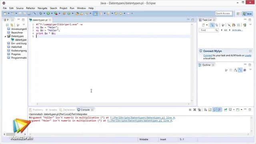Screen dimensions: 256x144
Task: Select datentypen.pl file in Package Explorer
Action: [x=19, y=40]
